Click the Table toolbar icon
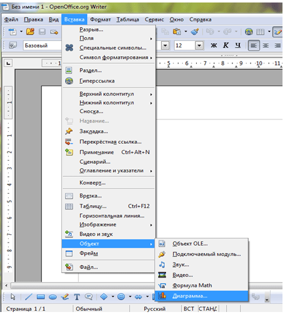The width and height of the screenshot is (285, 317). coord(260,32)
